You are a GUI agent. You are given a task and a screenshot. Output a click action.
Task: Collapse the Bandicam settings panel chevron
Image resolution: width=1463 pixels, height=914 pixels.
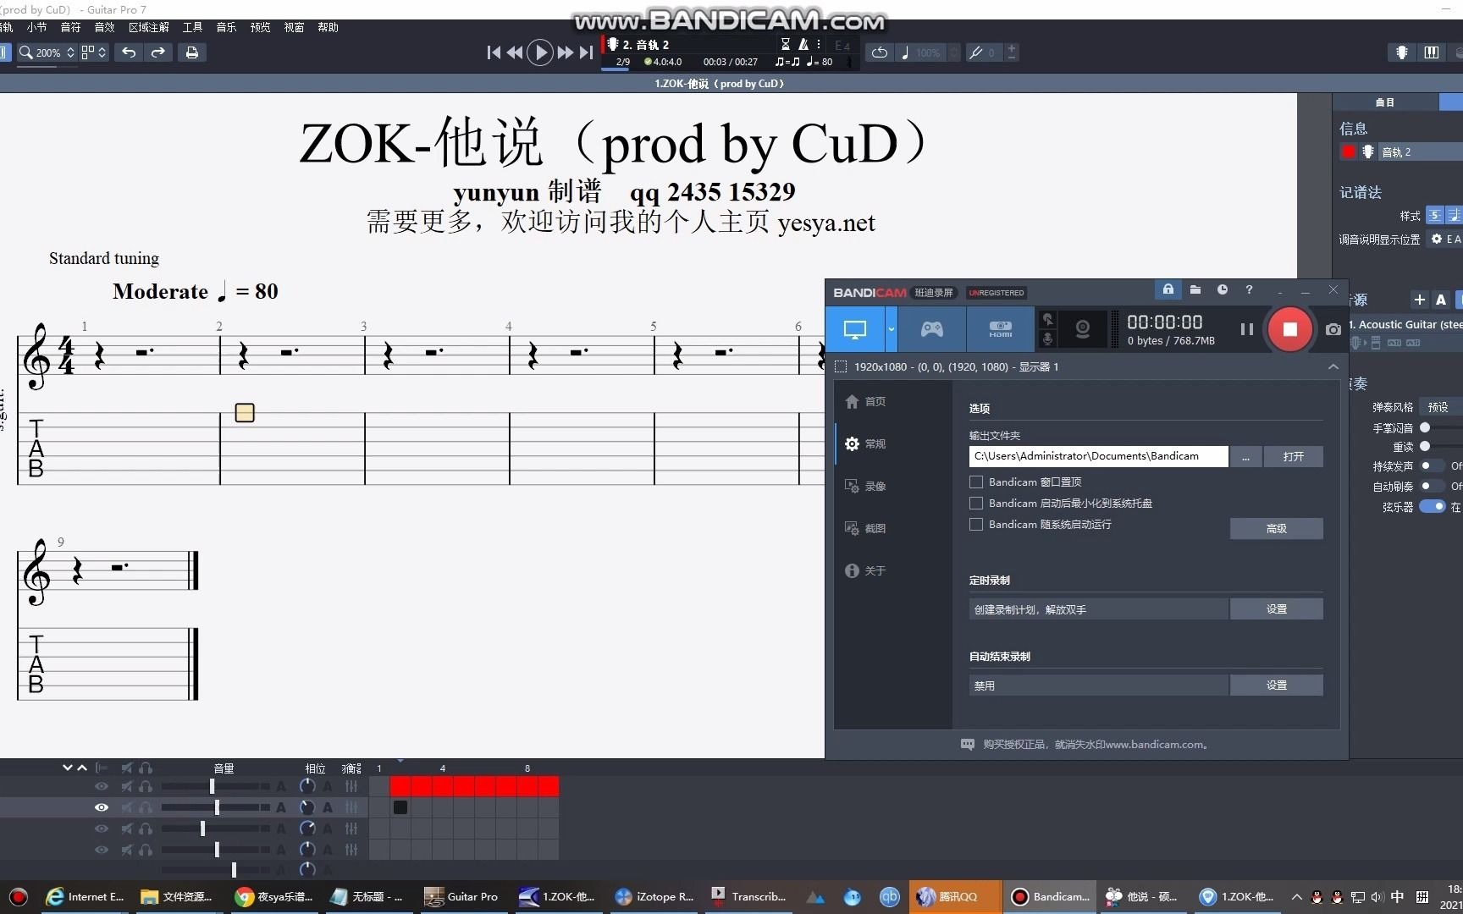point(1333,366)
